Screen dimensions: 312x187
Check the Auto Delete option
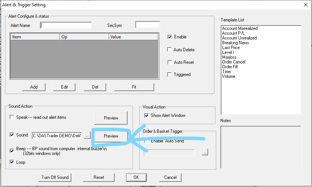pos(170,50)
